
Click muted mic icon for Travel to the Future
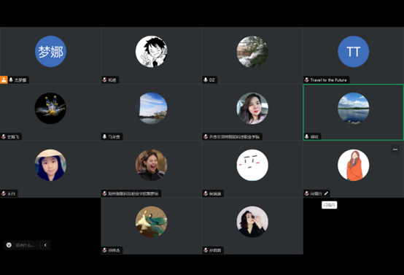point(307,80)
